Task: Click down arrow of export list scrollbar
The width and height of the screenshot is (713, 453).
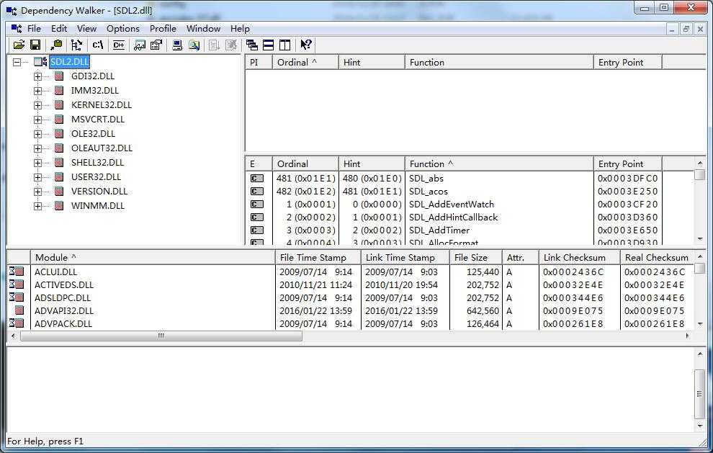Action: [x=700, y=239]
